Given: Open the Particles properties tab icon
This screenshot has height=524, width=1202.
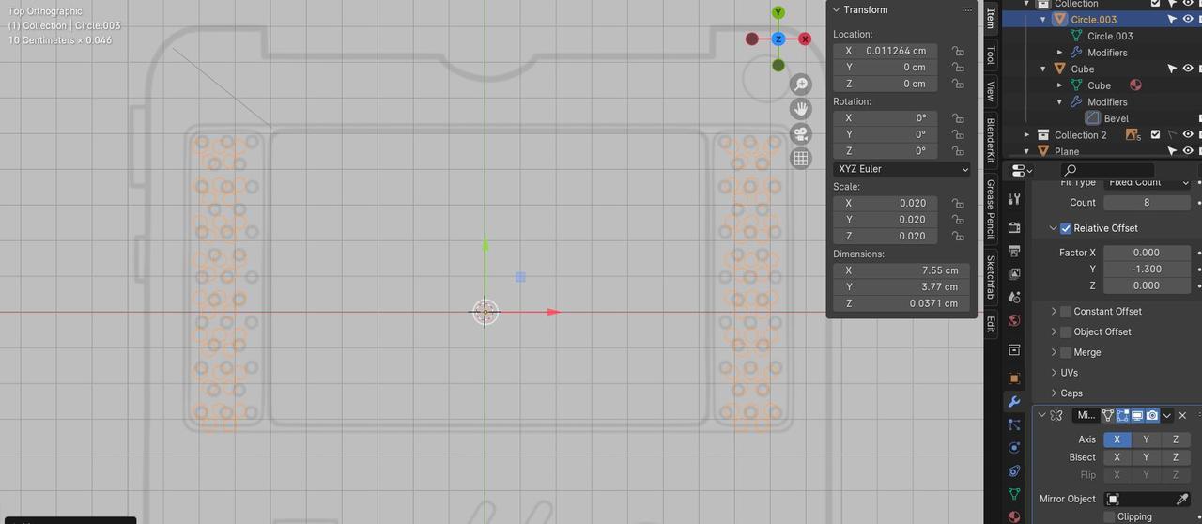Looking at the screenshot, I should 1014,424.
